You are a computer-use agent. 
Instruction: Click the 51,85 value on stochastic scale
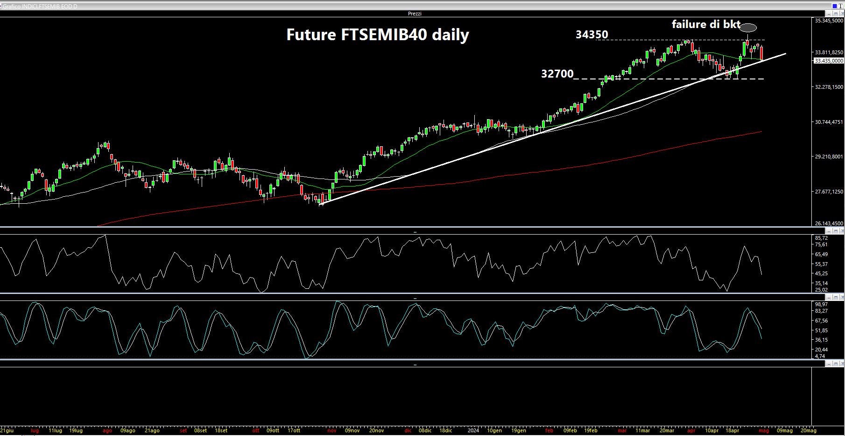821,330
